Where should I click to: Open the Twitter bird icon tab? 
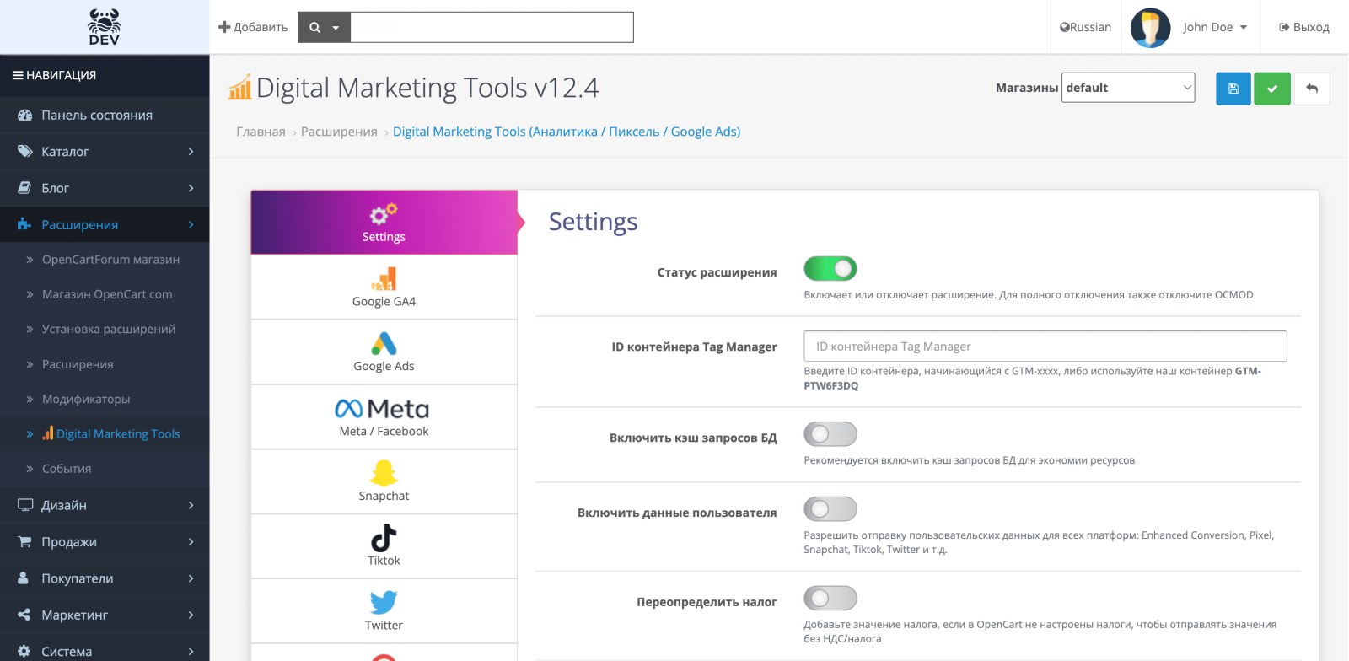(x=384, y=603)
